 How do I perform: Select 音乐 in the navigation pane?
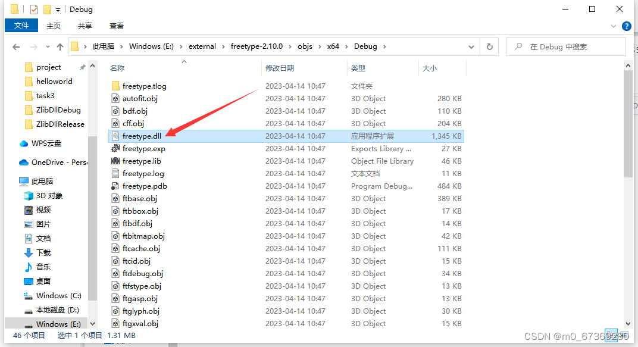[43, 267]
